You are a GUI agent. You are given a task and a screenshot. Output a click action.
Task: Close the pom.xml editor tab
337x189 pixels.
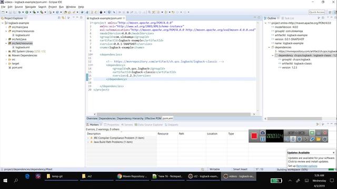(124, 18)
